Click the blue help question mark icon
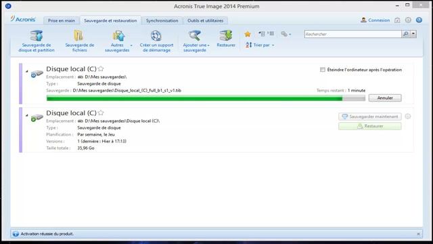This screenshot has width=433, height=244. [x=419, y=20]
